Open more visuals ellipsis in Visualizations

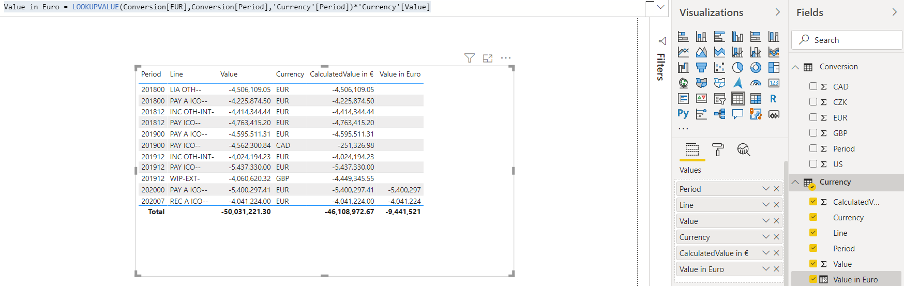(x=683, y=128)
